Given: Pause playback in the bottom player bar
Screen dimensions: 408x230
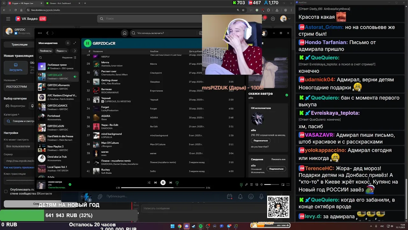Looking at the screenshot, I should pos(163,183).
